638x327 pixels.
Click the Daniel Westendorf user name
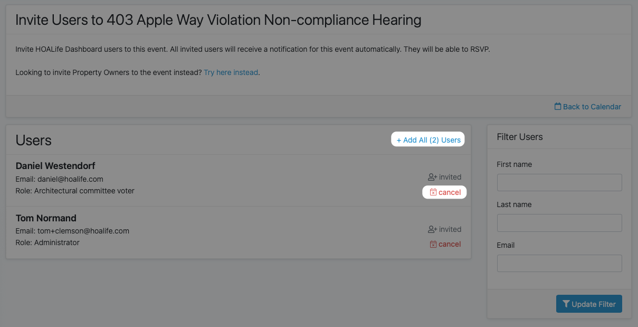click(55, 166)
